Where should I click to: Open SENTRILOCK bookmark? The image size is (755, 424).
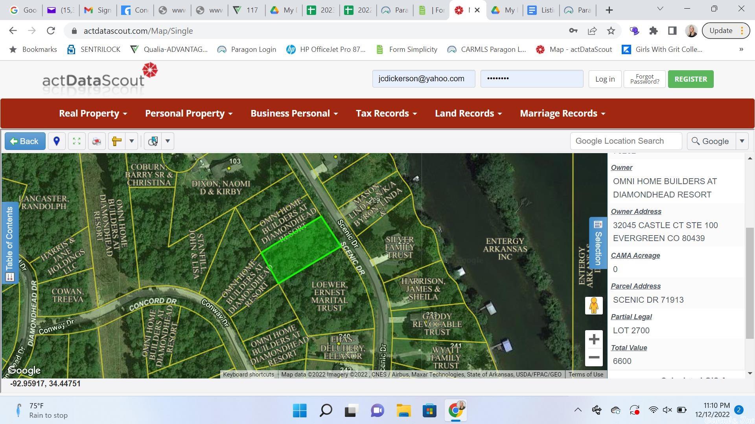(x=94, y=49)
